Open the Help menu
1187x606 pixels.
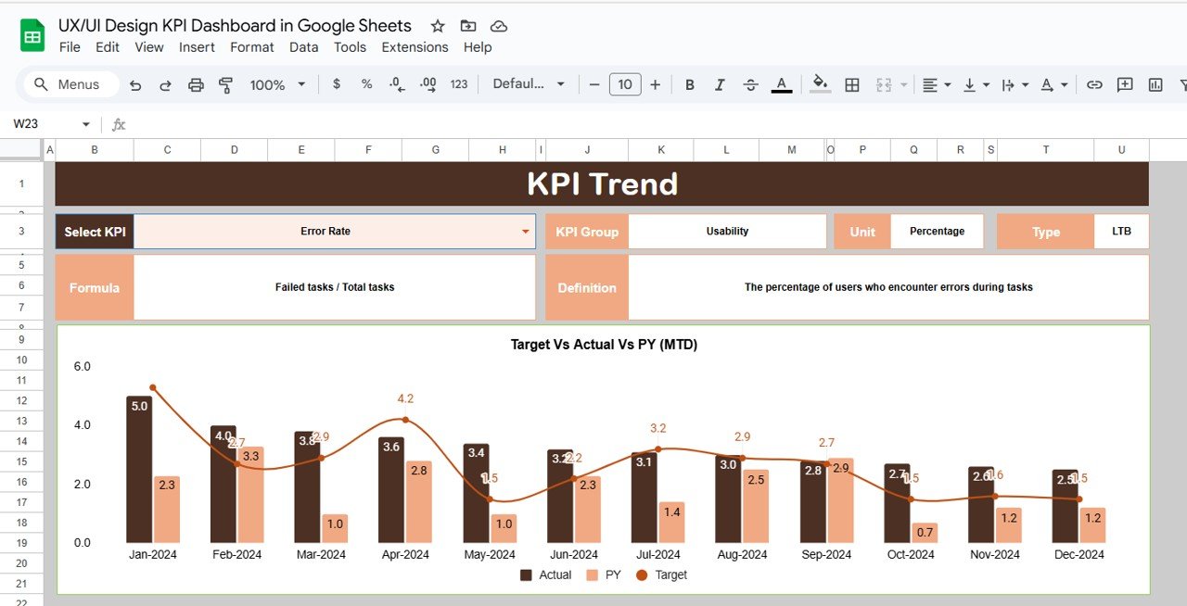478,47
